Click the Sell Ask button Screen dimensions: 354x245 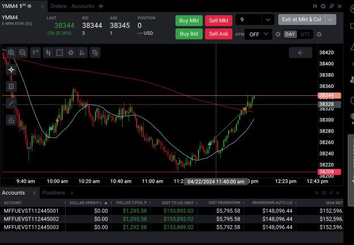(x=219, y=34)
